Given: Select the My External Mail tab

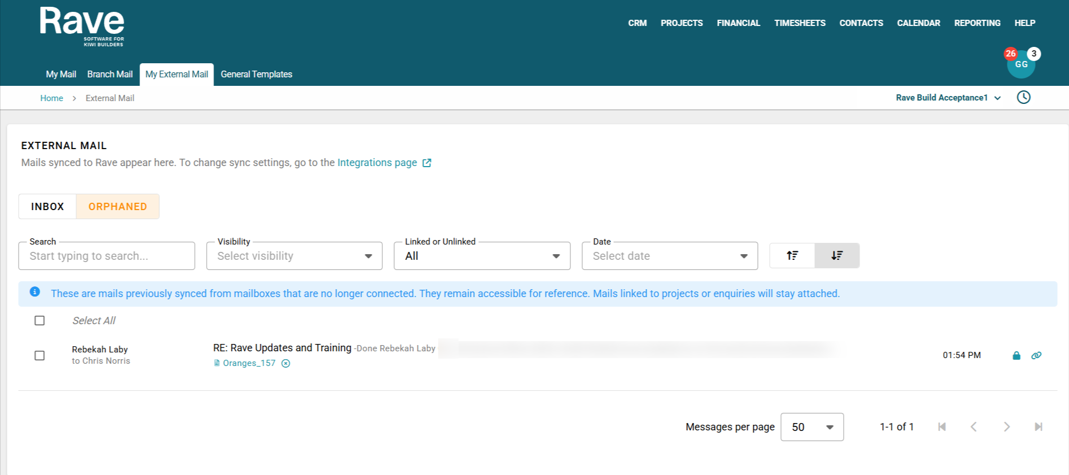Looking at the screenshot, I should coord(177,74).
